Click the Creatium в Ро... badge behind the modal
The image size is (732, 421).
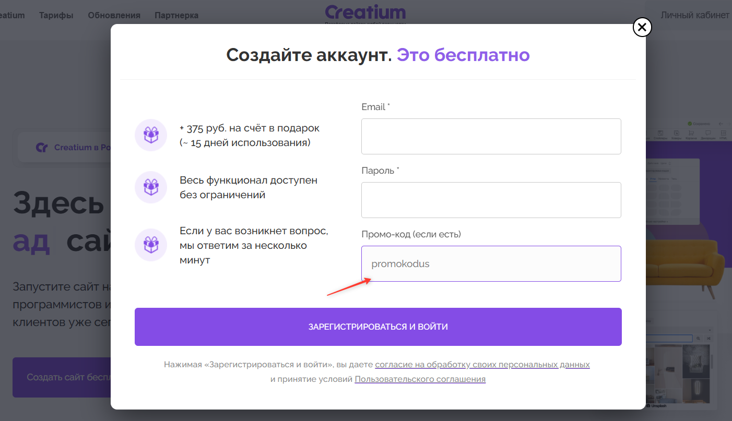pyautogui.click(x=65, y=148)
